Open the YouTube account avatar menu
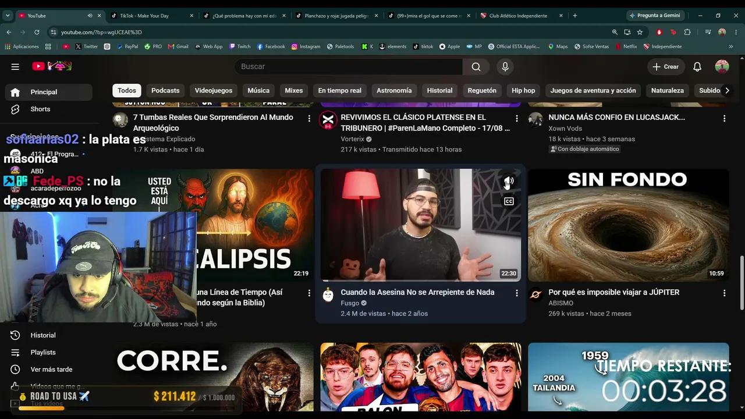745x419 pixels. (x=722, y=66)
